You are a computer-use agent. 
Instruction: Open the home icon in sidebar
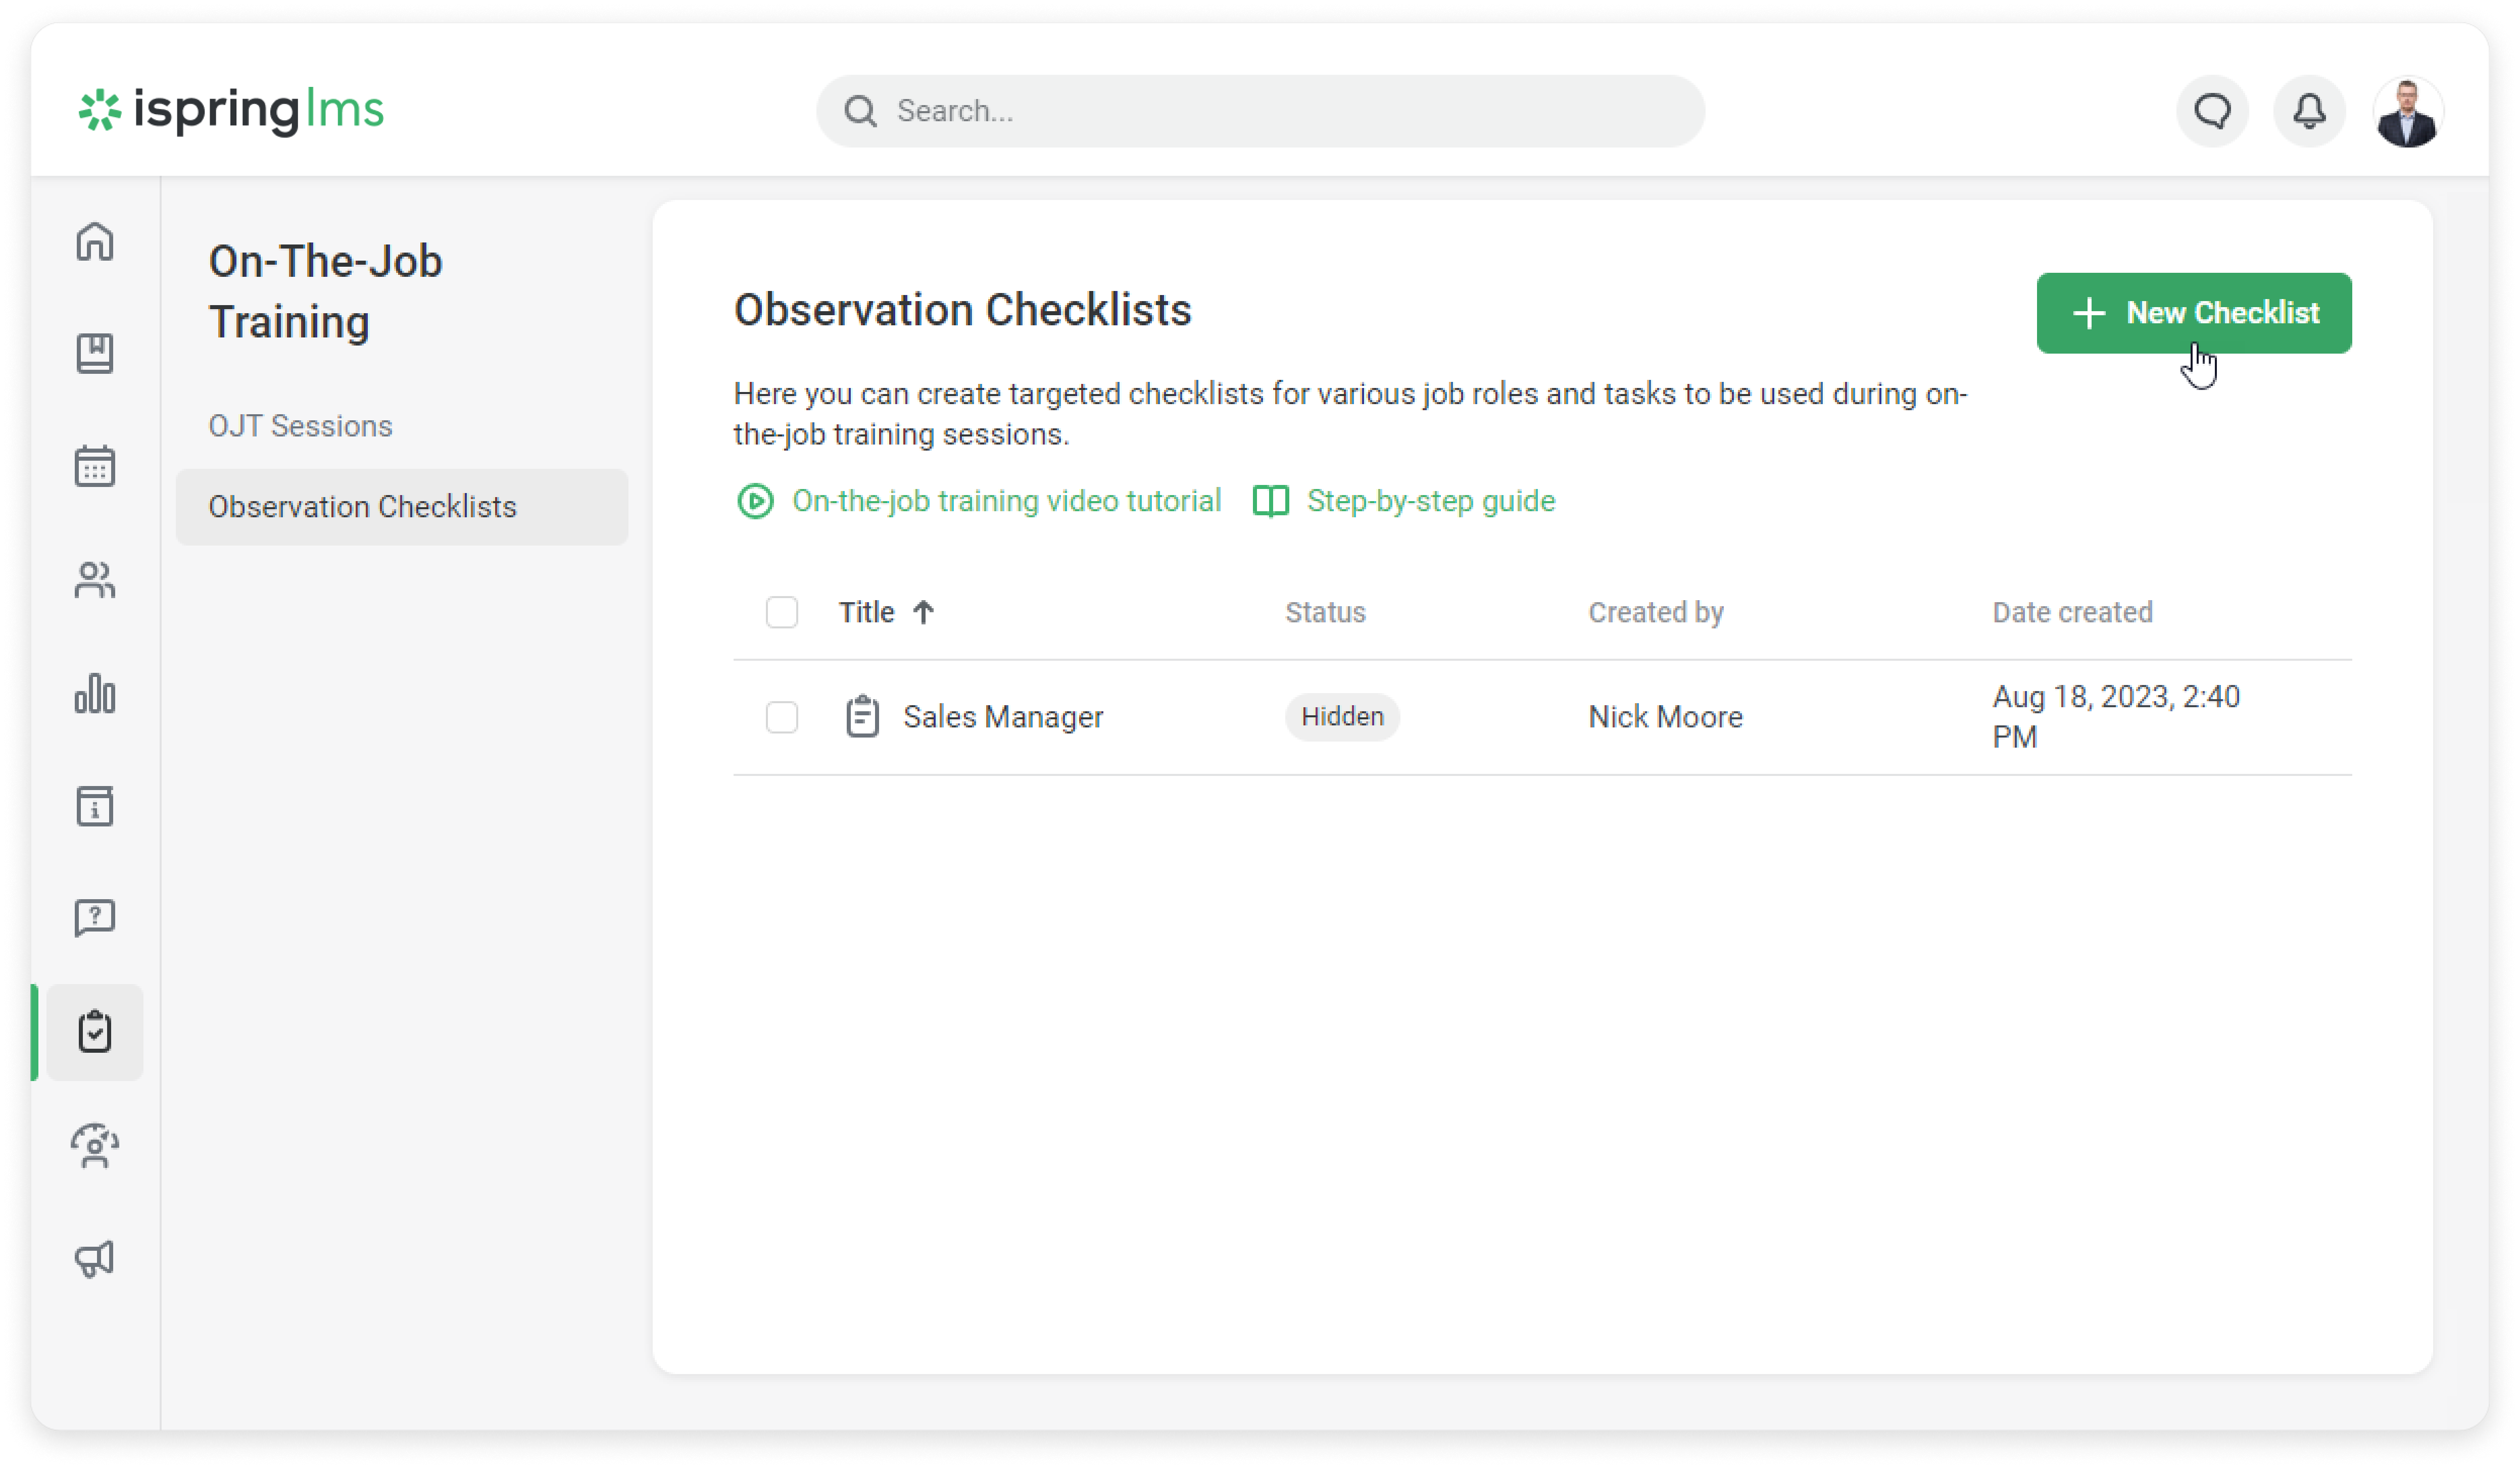pyautogui.click(x=95, y=241)
